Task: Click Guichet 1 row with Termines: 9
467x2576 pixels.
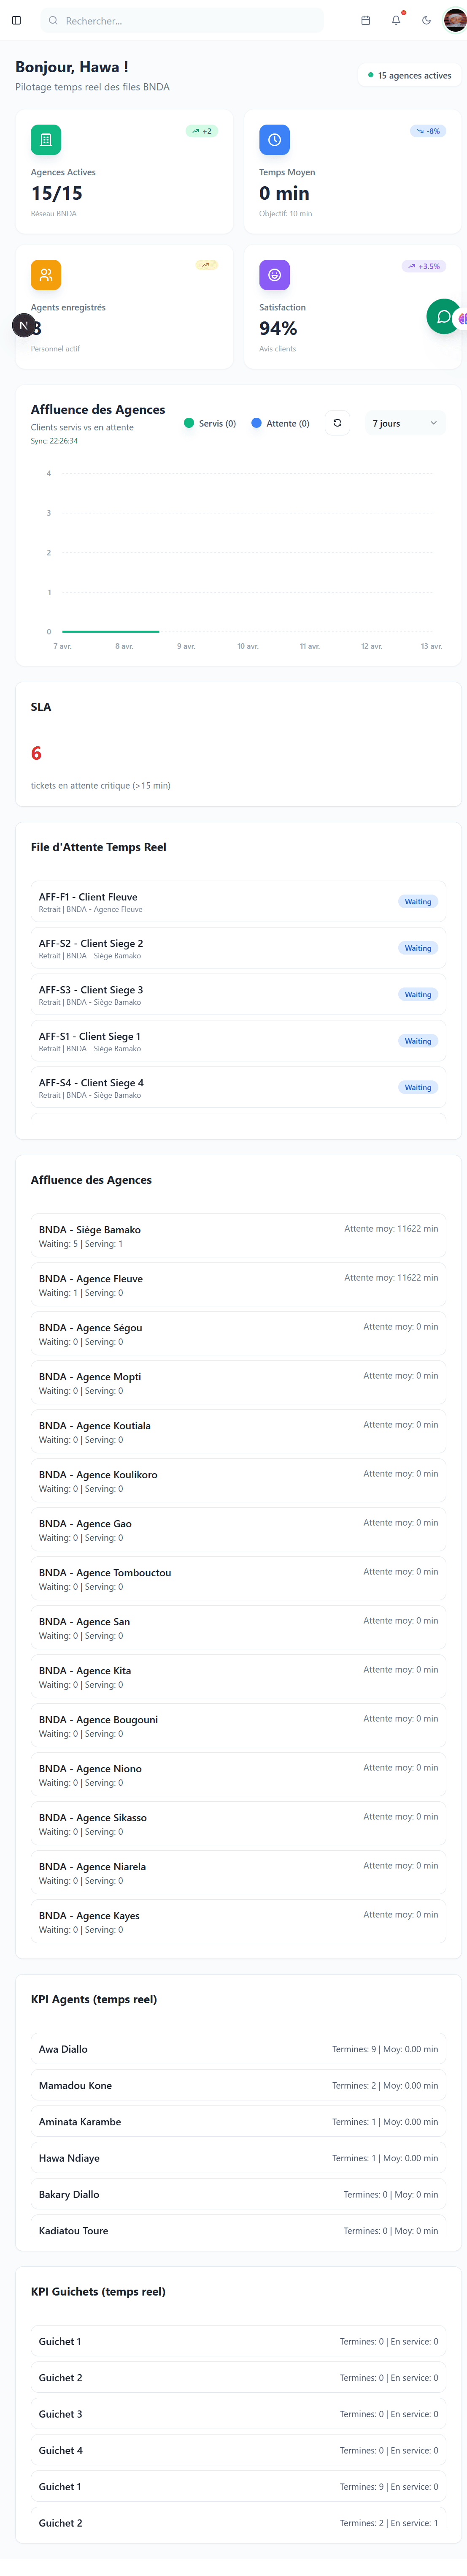Action: pos(238,2486)
